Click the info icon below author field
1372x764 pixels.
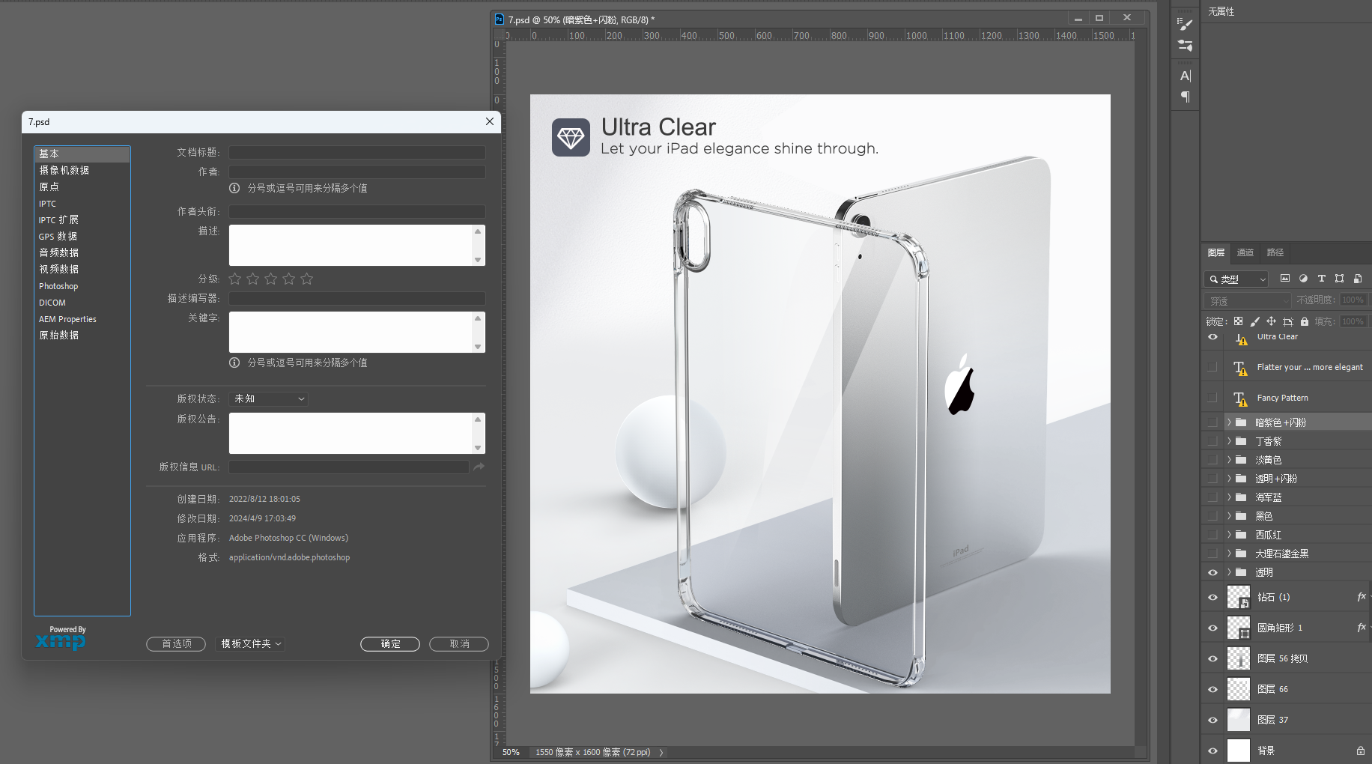(234, 188)
